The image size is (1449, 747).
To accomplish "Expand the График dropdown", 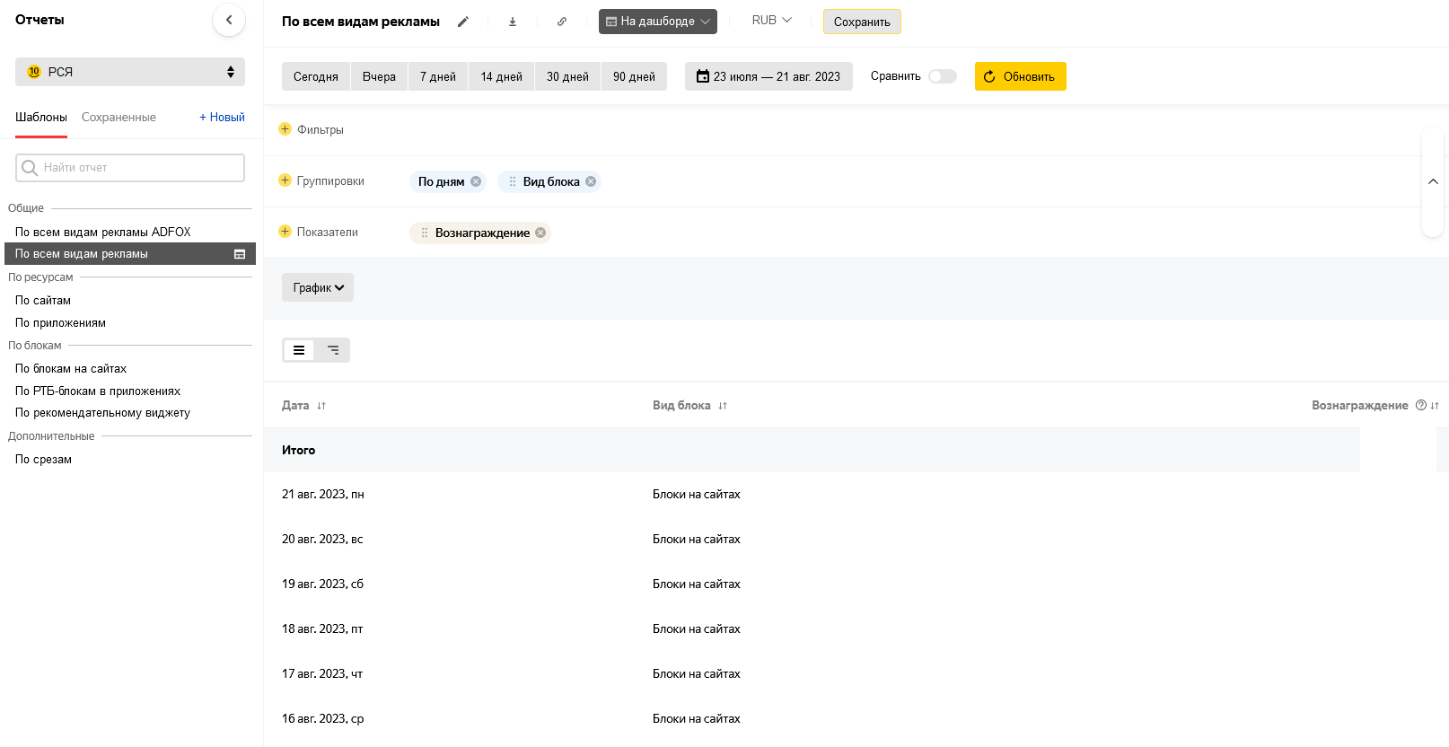I will [x=318, y=287].
